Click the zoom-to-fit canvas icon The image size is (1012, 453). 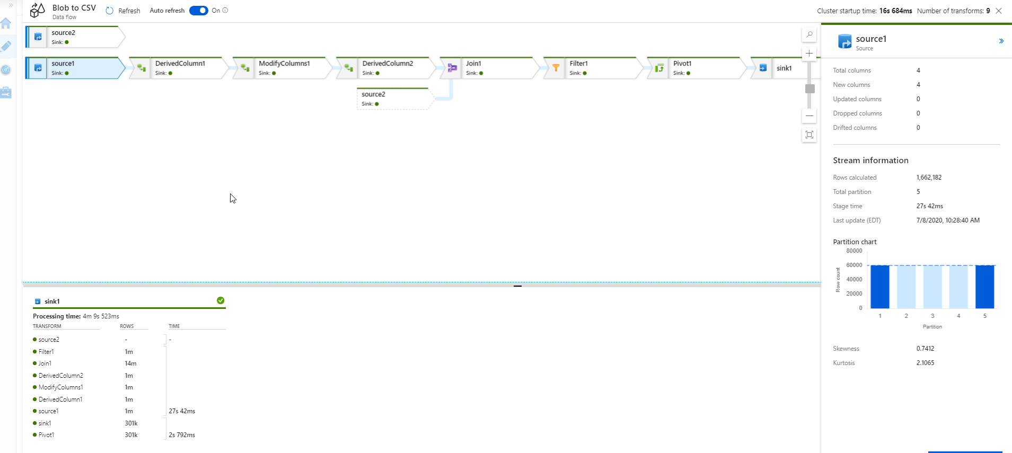coord(809,135)
